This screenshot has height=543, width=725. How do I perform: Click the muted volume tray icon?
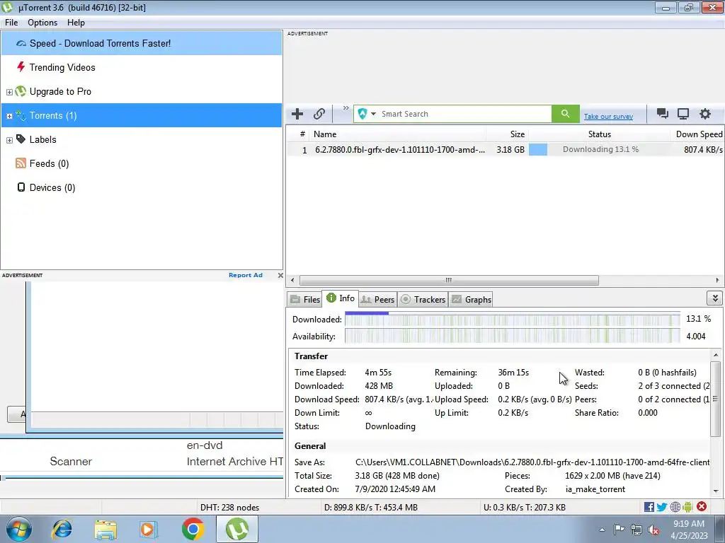click(653, 530)
